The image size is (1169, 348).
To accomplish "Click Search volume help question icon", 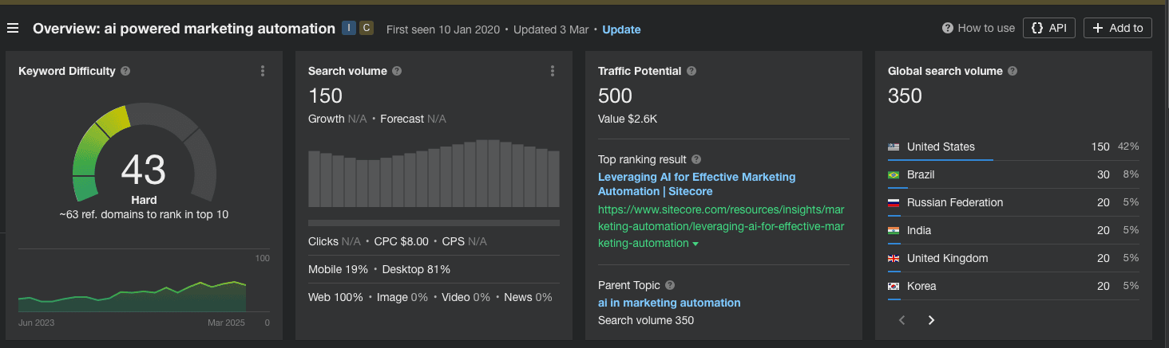I will coord(397,71).
